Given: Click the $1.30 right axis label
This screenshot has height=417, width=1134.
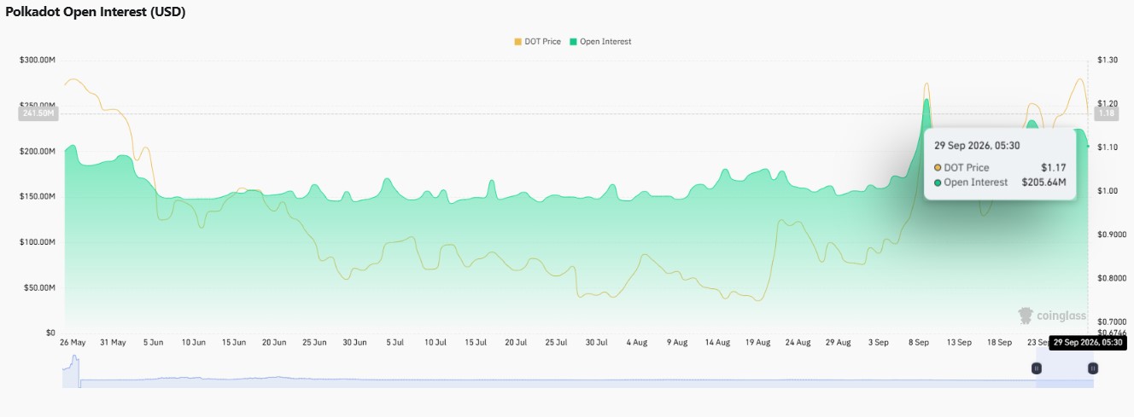Looking at the screenshot, I should click(1108, 60).
